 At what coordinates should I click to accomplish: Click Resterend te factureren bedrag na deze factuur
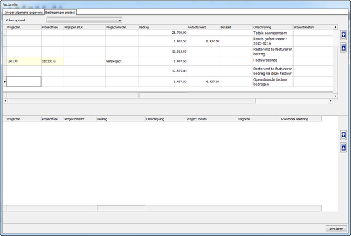[x=273, y=71]
